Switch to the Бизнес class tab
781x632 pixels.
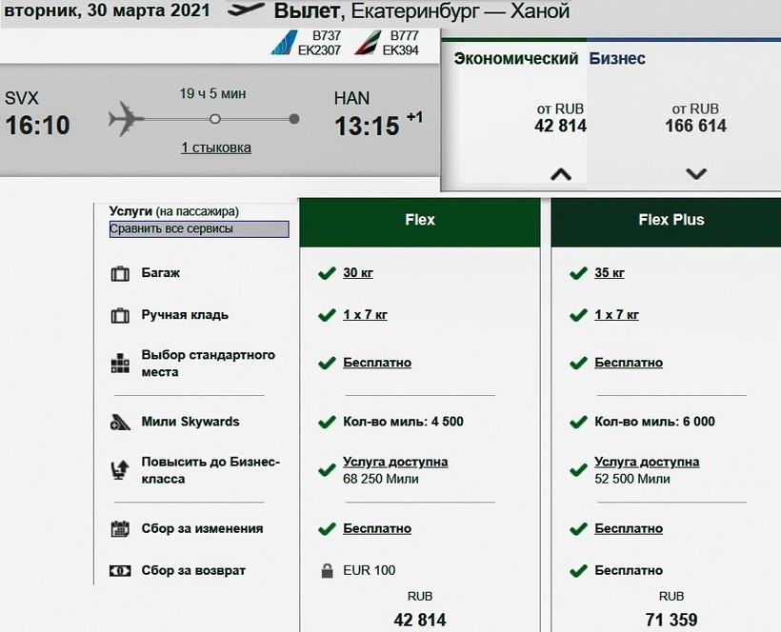617,59
